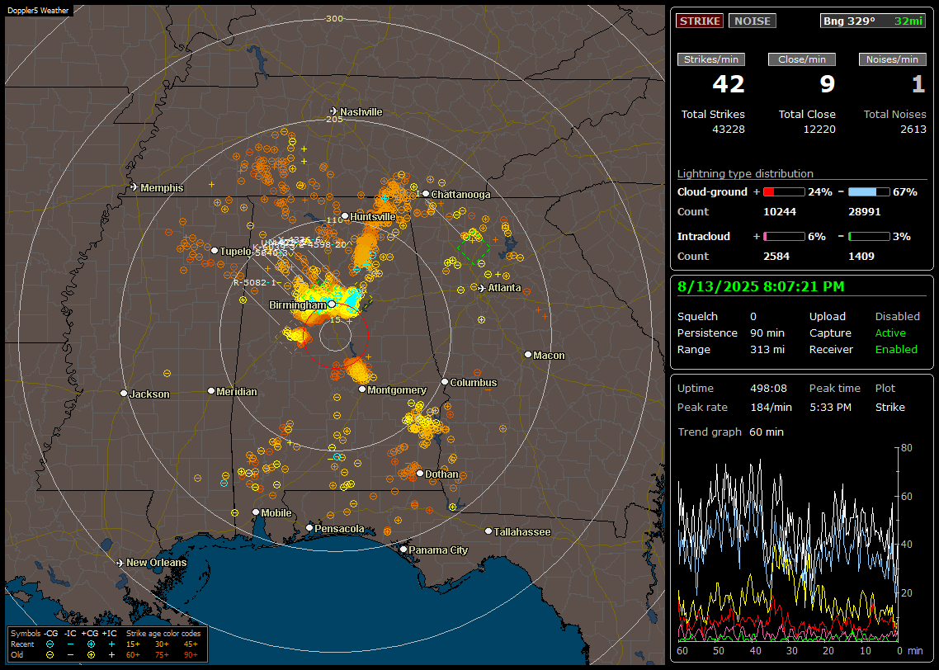939x670 pixels.
Task: Click the trend graph plot area
Action: [x=788, y=545]
